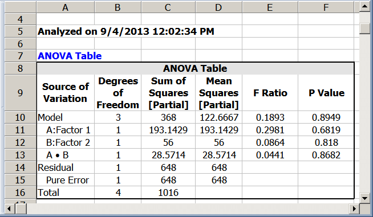Click the vertical scrollbar down arrow
This screenshot has width=373, height=217.
tap(364, 198)
